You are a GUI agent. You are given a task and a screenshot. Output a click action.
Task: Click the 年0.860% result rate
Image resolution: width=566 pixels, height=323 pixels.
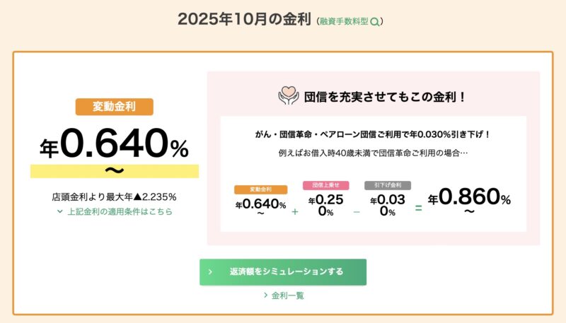(x=469, y=199)
